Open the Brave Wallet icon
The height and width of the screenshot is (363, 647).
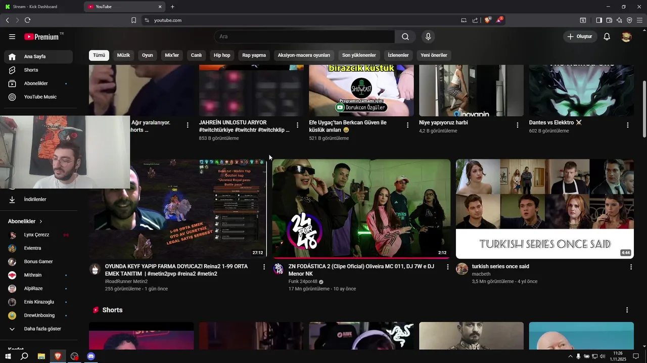point(609,20)
